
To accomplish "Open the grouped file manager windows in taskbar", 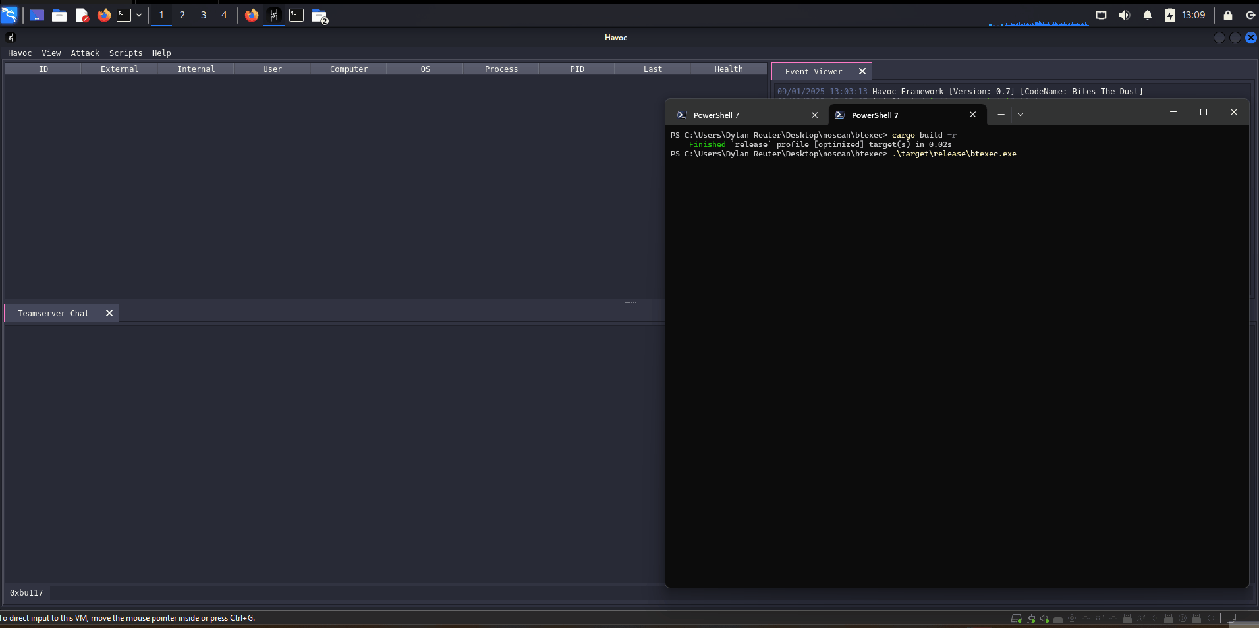I will 320,16.
